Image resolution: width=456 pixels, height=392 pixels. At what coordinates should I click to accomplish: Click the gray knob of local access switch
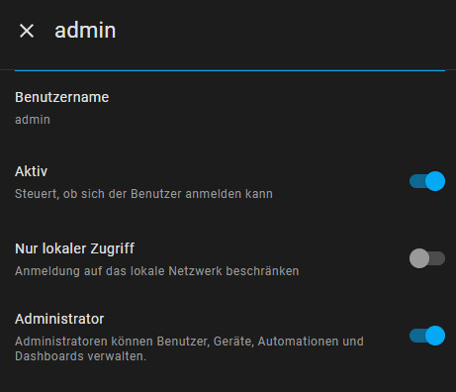pos(419,258)
